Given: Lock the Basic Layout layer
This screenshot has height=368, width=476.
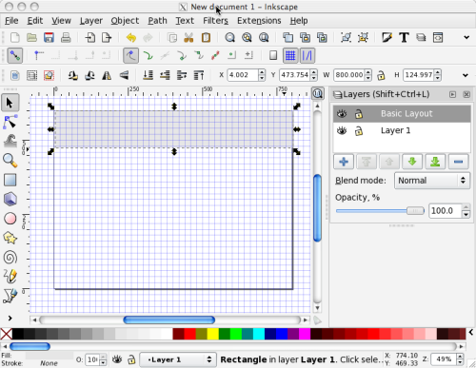Looking at the screenshot, I should click(x=359, y=113).
